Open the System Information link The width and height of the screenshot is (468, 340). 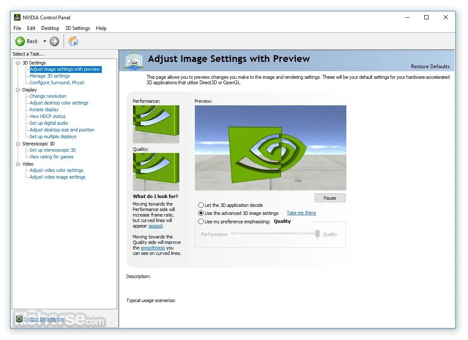tap(44, 319)
